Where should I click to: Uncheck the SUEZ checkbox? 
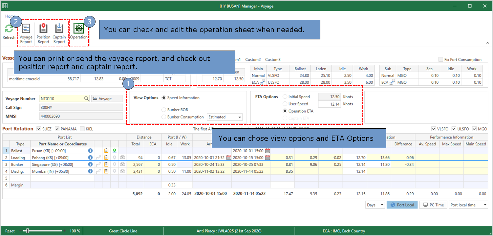(39, 129)
